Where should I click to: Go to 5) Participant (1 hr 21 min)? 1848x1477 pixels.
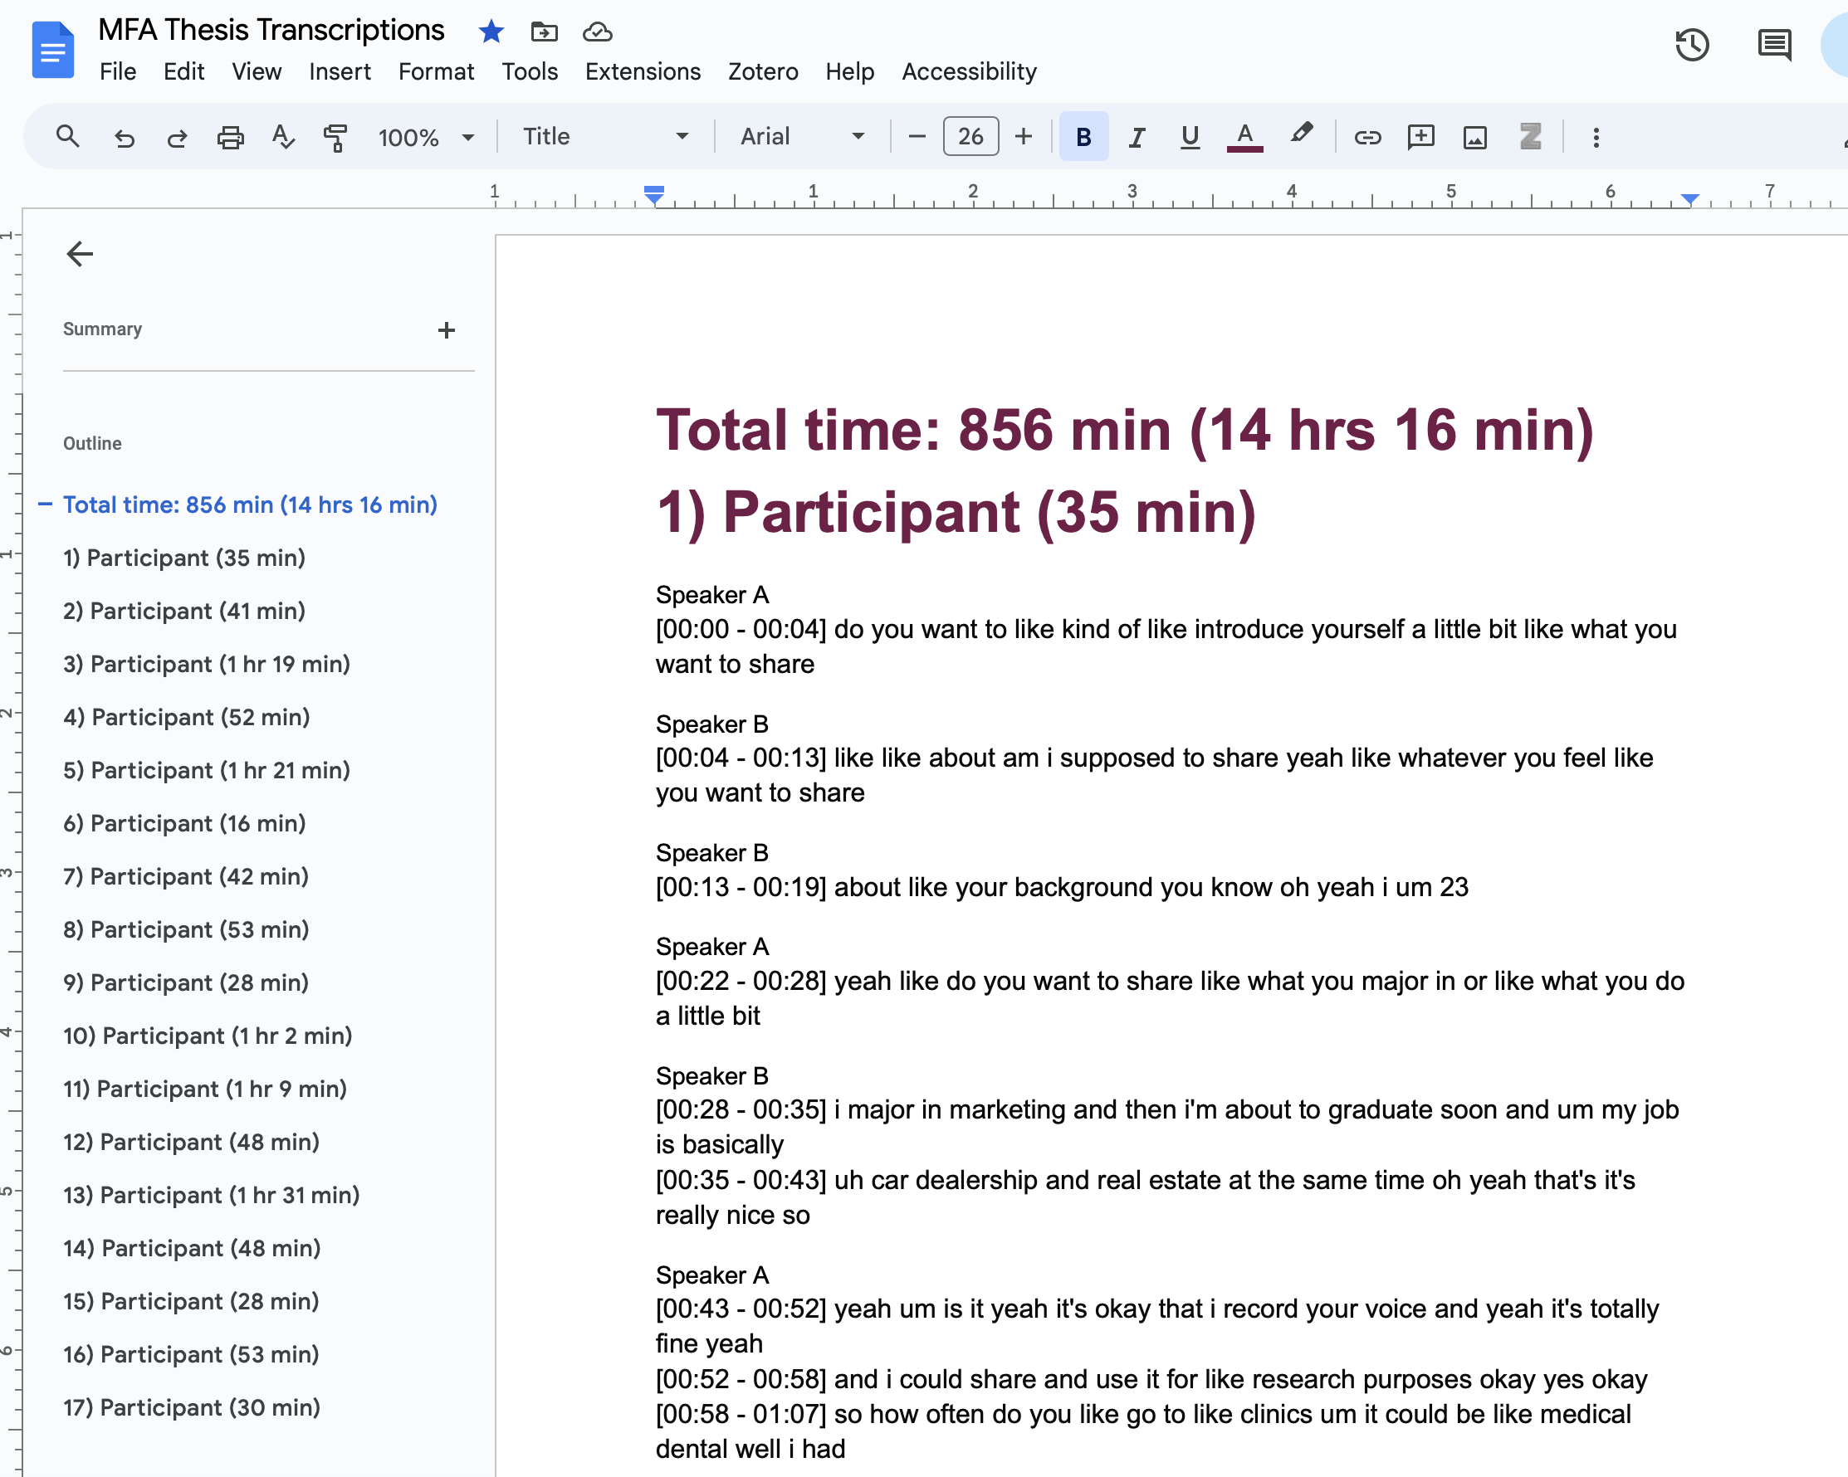(206, 770)
